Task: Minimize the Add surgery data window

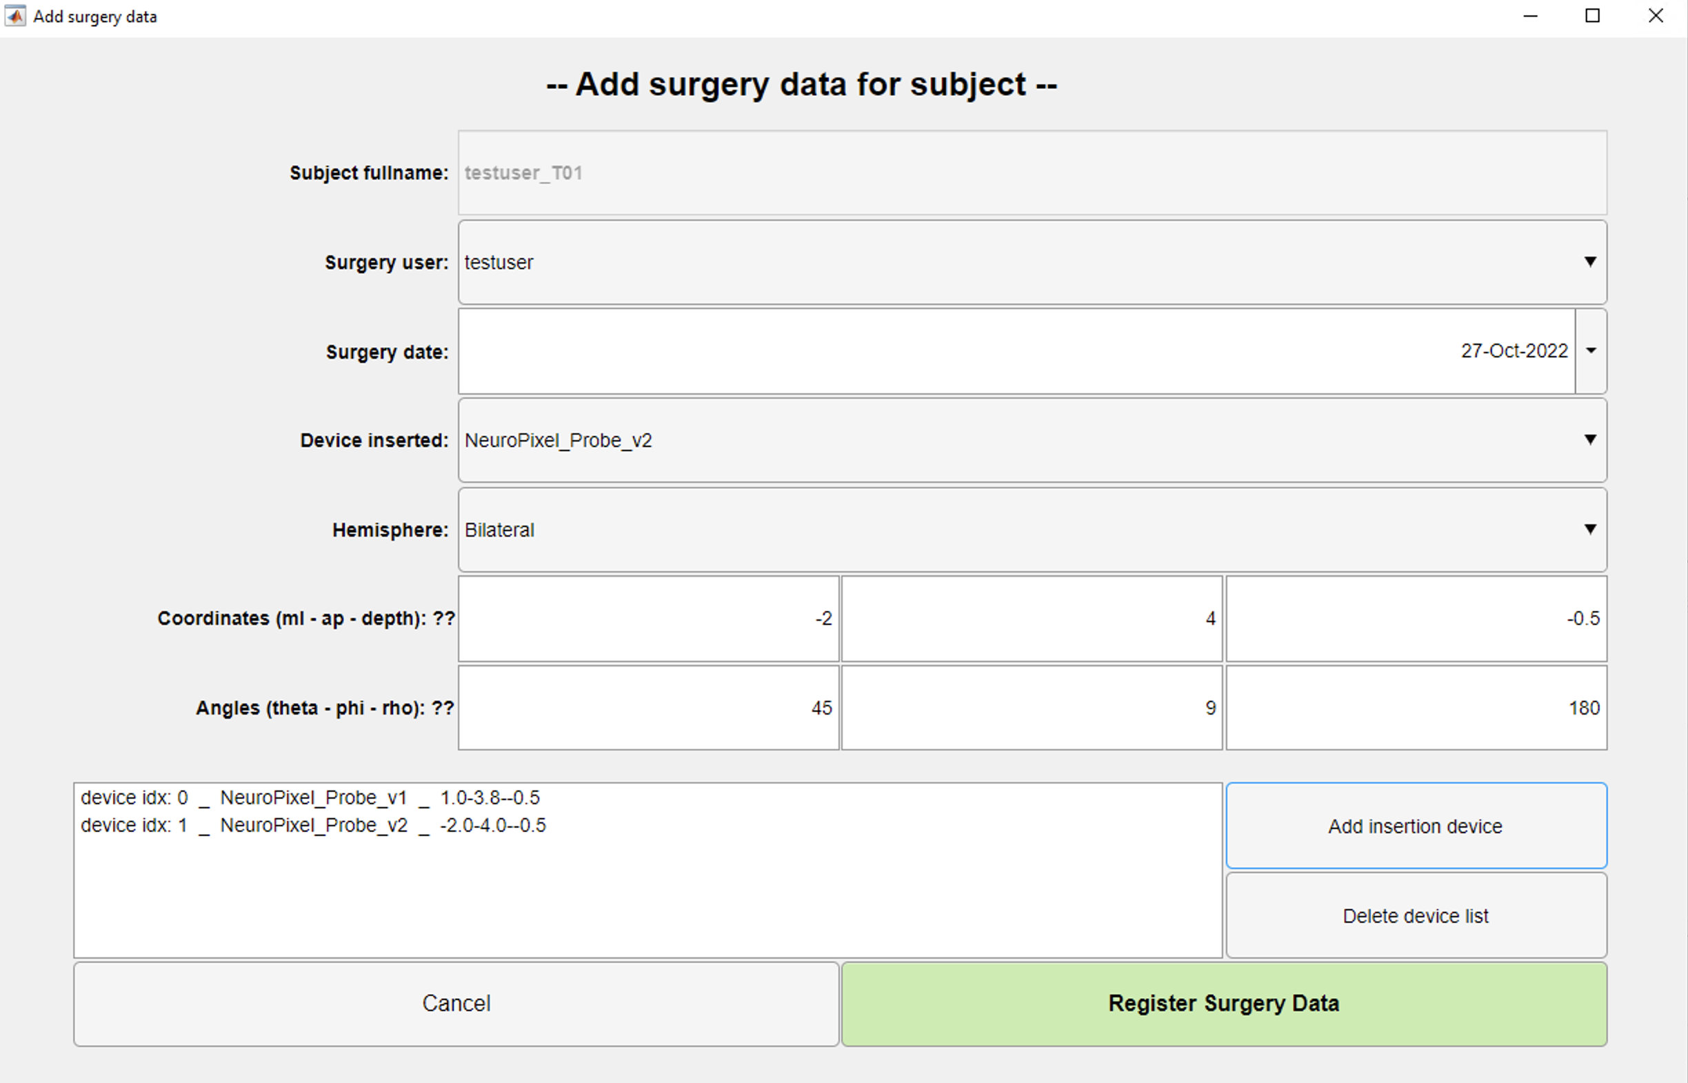Action: pyautogui.click(x=1531, y=16)
